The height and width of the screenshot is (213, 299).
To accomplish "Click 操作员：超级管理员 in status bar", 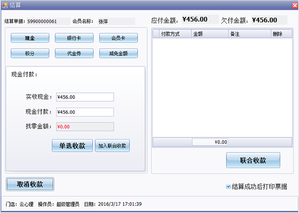I will [x=59, y=204].
